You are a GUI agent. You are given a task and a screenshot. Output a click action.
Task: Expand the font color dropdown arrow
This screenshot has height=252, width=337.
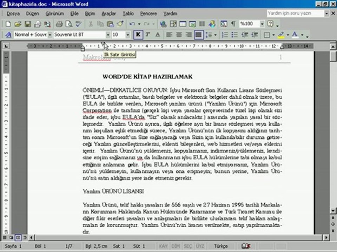302,35
